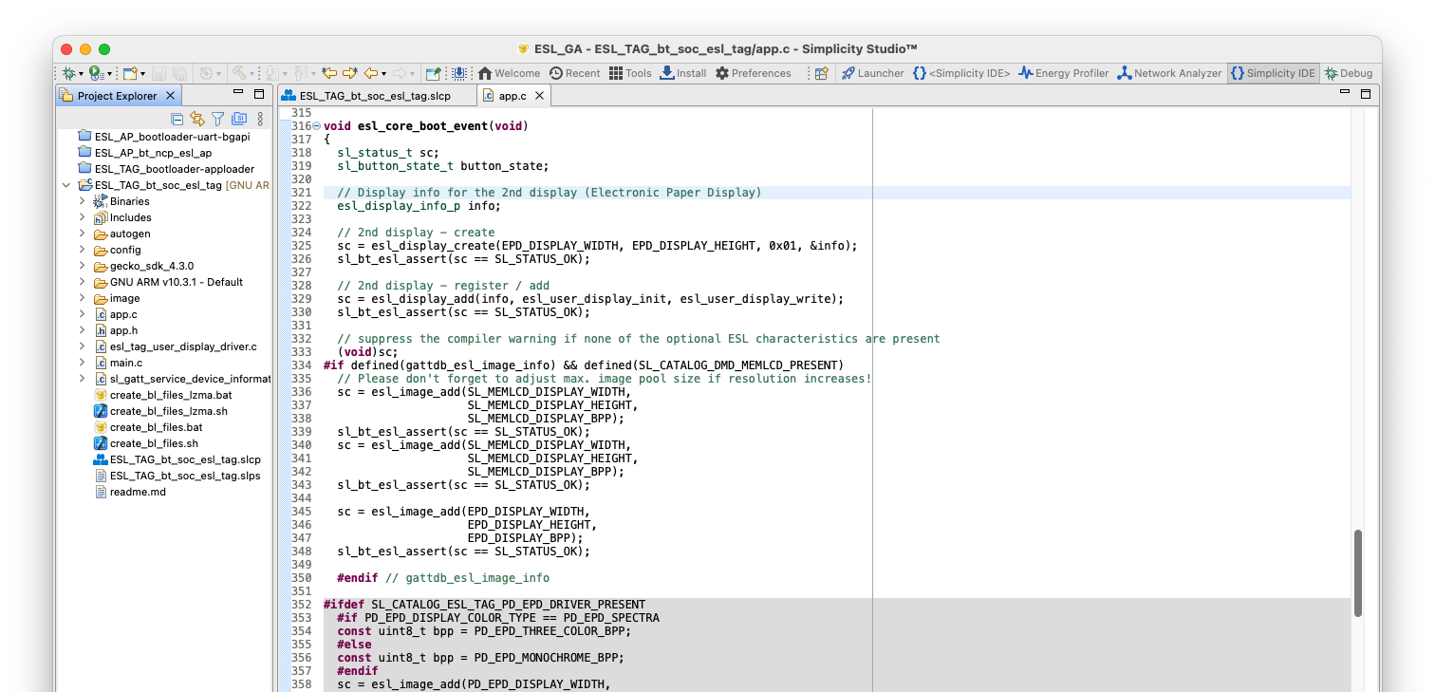Open the Energy Profiler perspective
Image resolution: width=1435 pixels, height=692 pixels.
click(1063, 73)
